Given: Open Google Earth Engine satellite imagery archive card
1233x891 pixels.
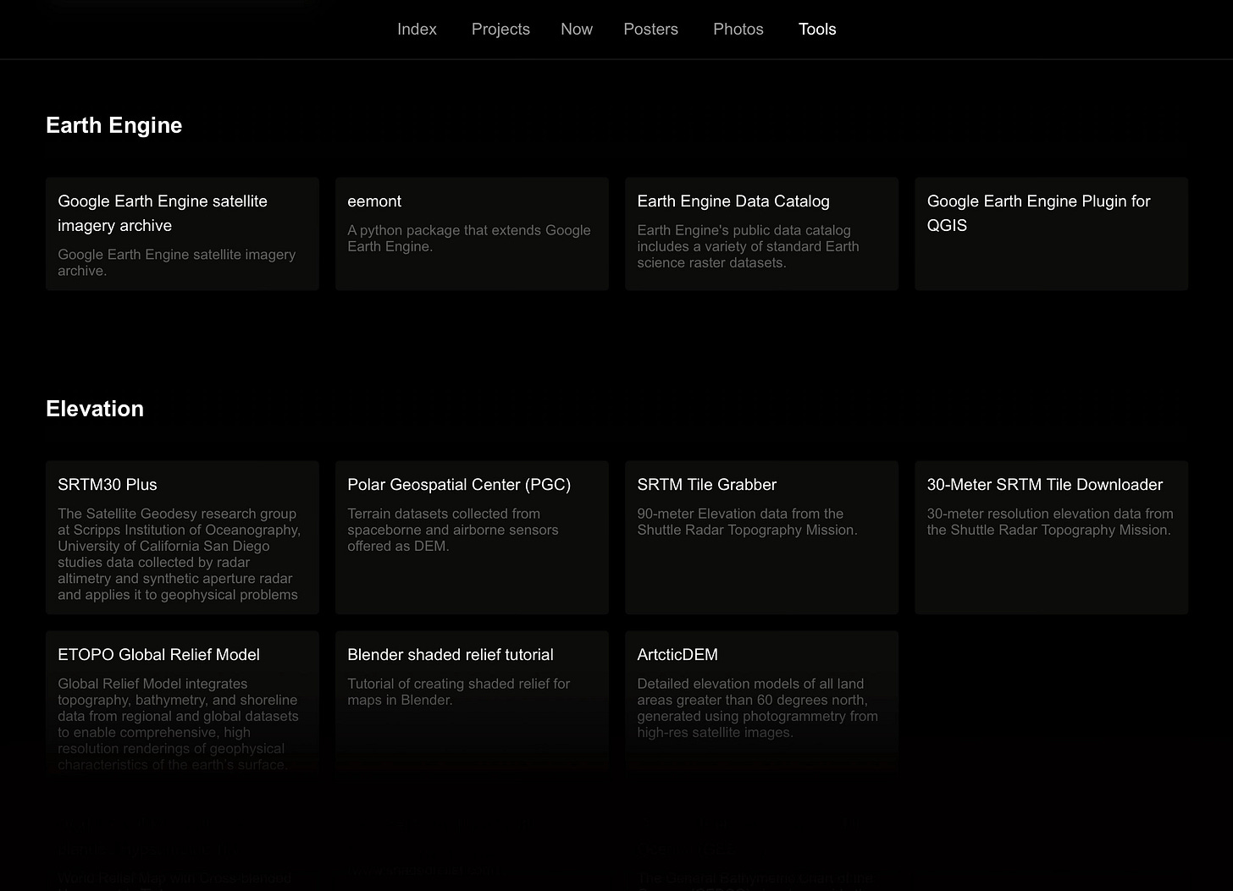Looking at the screenshot, I should (182, 234).
